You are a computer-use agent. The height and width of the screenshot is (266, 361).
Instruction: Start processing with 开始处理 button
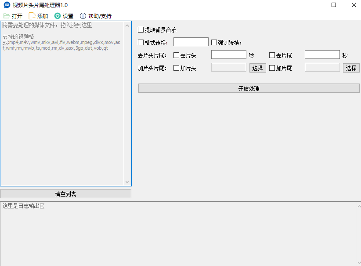tap(249, 88)
